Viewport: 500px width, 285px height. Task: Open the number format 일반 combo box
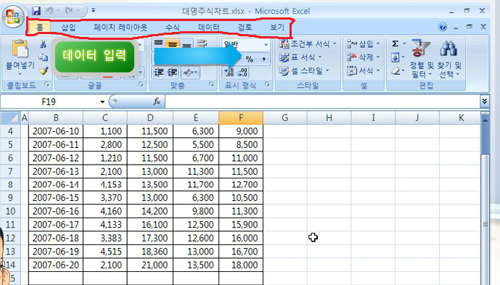245,45
